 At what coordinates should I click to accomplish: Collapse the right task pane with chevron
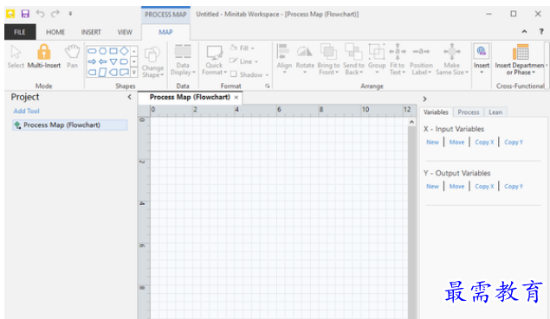[424, 99]
